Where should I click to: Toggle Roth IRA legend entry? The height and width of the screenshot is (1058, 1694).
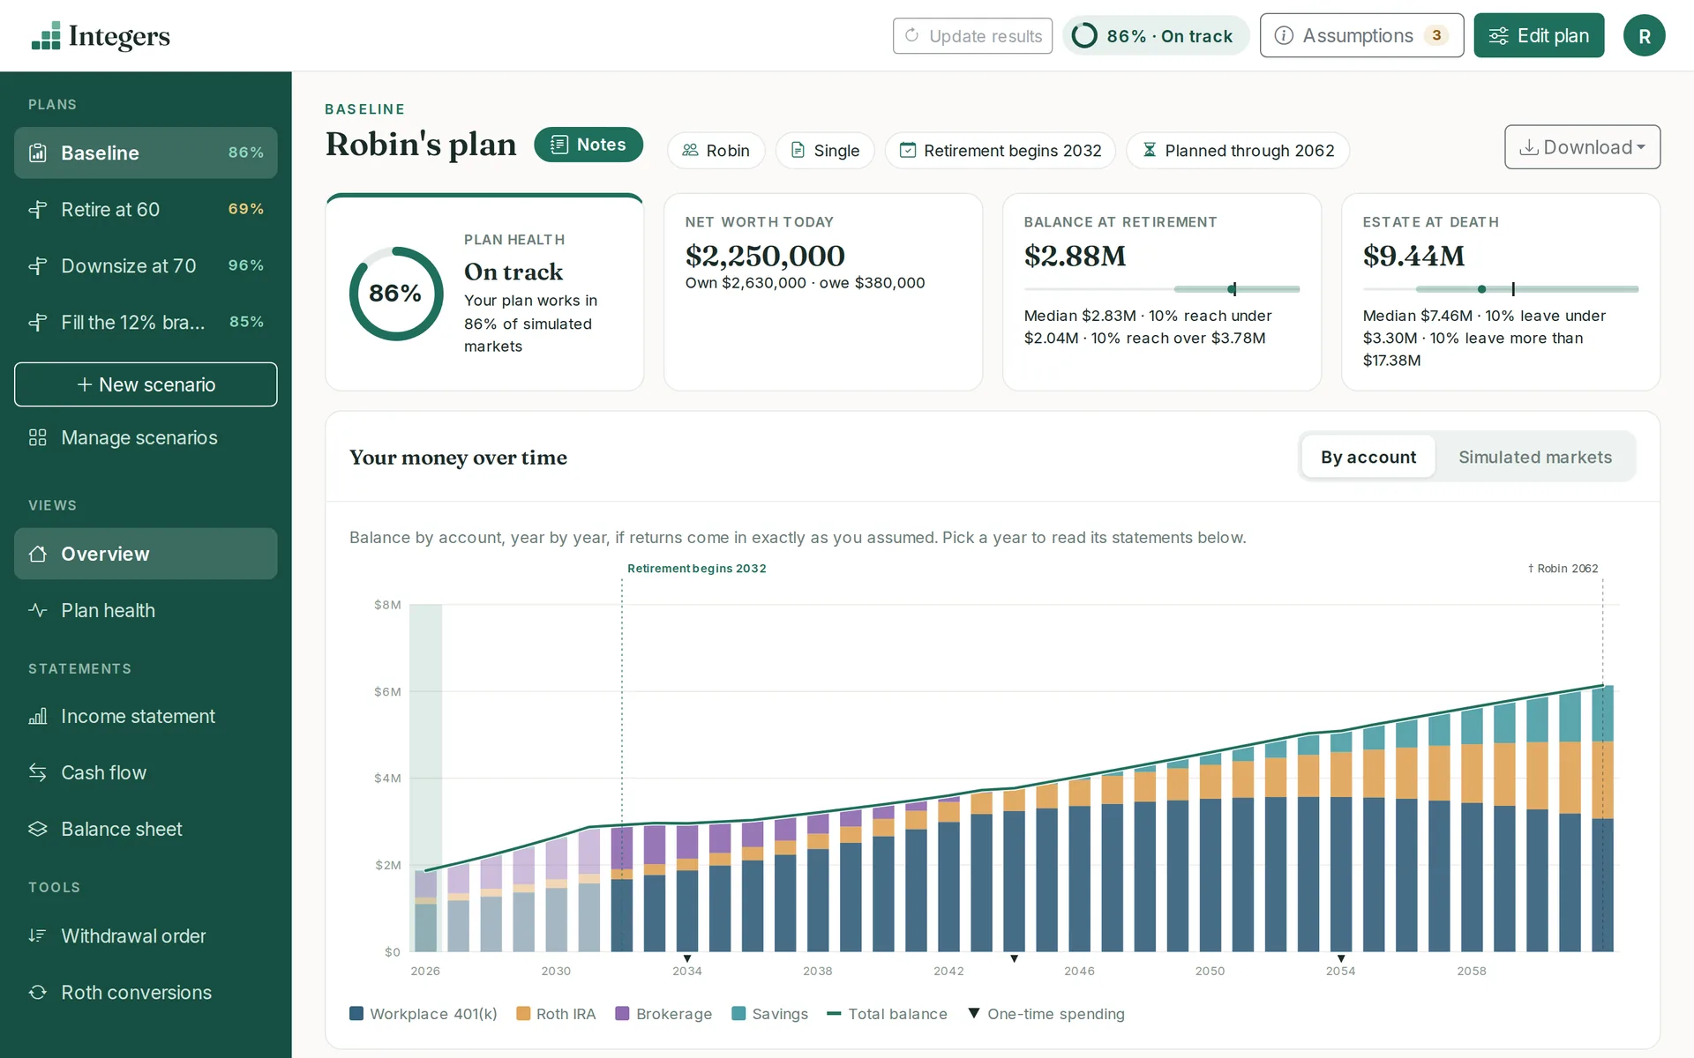pyautogui.click(x=556, y=1014)
